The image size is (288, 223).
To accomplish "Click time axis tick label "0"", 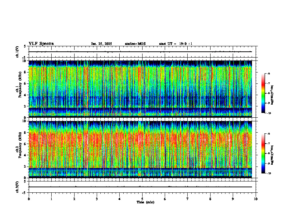I will click(x=29, y=199).
